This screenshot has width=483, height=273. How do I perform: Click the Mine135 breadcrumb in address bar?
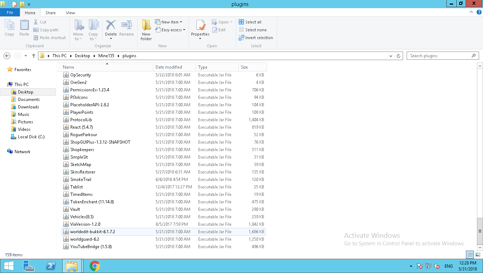[106, 56]
